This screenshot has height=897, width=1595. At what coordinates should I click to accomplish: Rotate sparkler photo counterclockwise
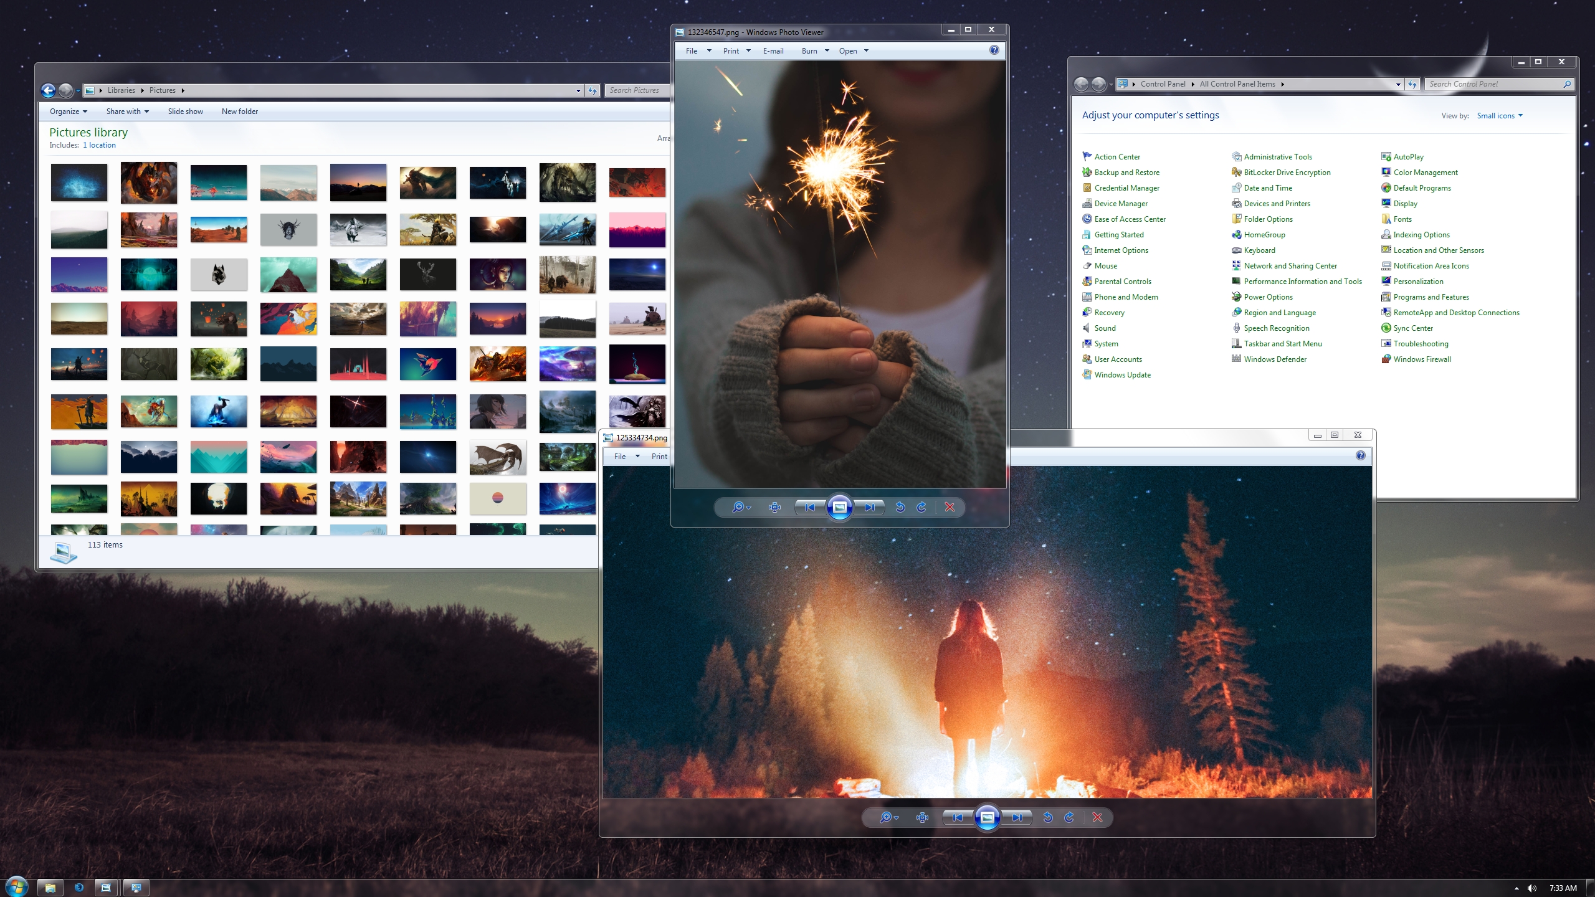[x=900, y=507]
